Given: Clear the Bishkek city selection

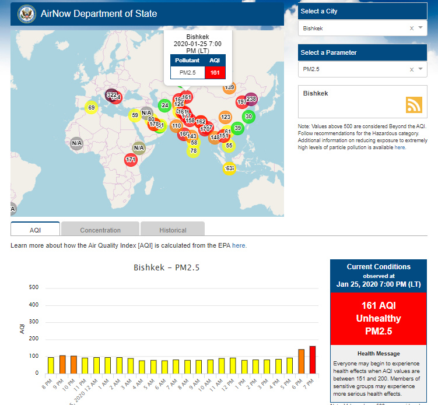Looking at the screenshot, I should point(411,28).
